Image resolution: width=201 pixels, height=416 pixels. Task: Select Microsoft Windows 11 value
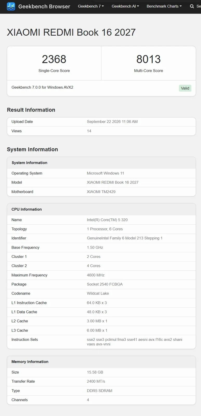tap(106, 173)
